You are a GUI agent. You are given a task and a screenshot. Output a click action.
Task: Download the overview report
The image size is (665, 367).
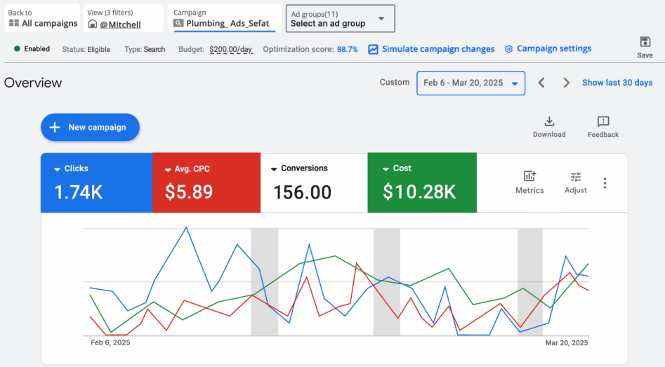coord(549,122)
